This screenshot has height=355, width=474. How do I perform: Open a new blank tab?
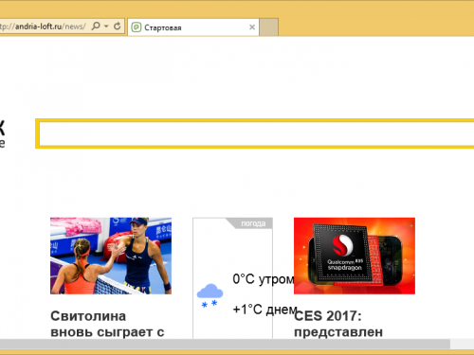(269, 27)
